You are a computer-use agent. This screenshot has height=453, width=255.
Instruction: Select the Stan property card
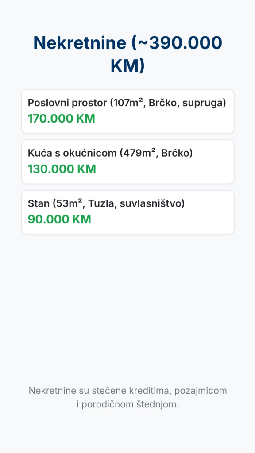click(127, 212)
